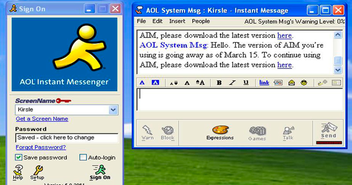
Task: Toggle underline text formatting
Action: tap(246, 82)
